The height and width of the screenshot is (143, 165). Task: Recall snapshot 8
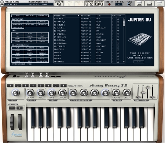63,85
